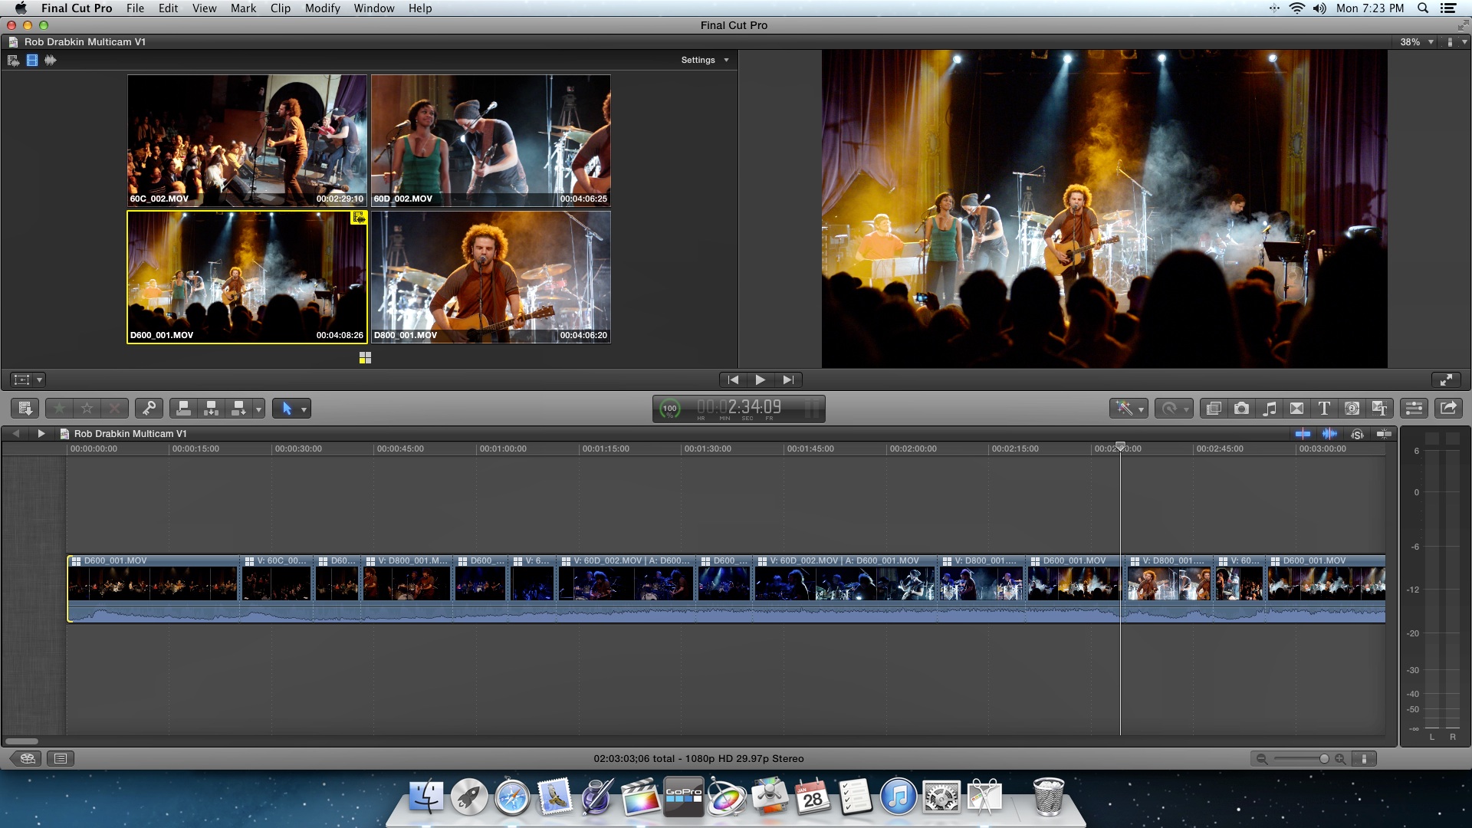
Task: Switch to angle D800_001.MOV
Action: 491,277
